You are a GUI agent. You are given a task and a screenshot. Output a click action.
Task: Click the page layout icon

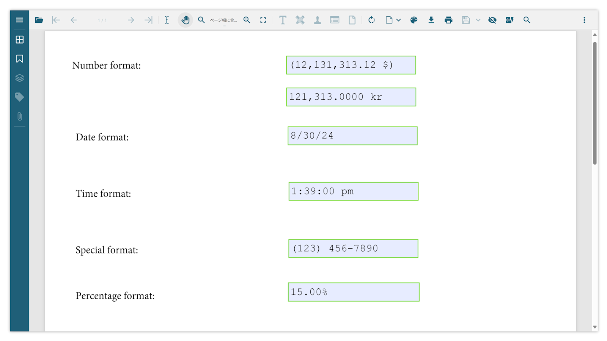[x=389, y=20]
